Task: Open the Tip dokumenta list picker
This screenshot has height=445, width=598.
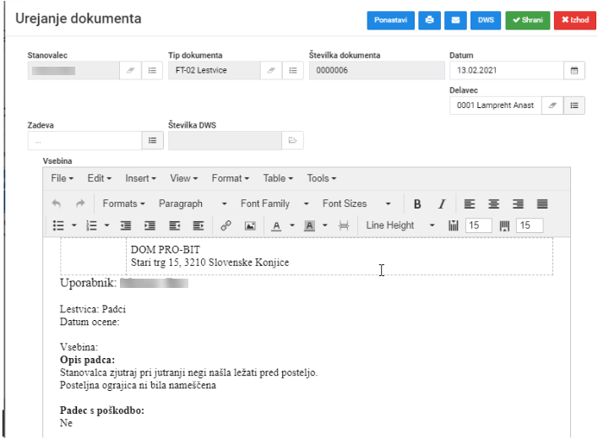Action: pos(293,71)
